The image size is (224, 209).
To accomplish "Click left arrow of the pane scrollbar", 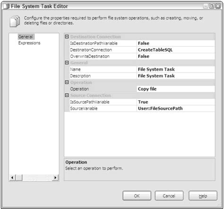I will coord(12,178).
